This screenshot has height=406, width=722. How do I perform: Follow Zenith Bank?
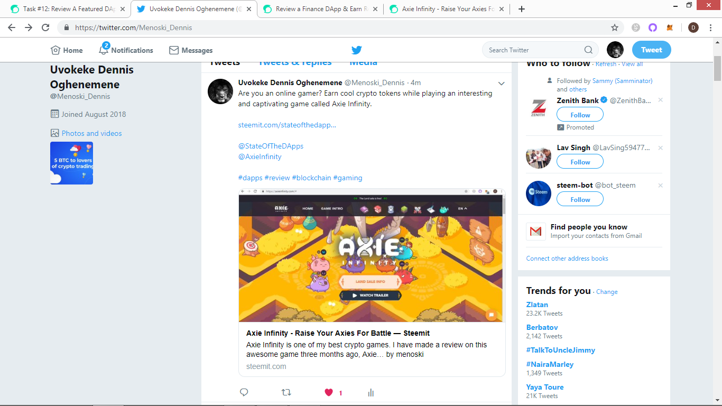click(x=580, y=115)
